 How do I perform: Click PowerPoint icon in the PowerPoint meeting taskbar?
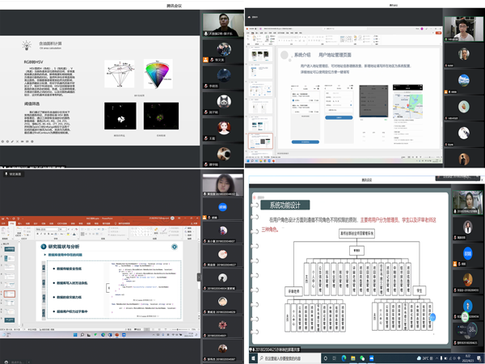[x=117, y=335]
